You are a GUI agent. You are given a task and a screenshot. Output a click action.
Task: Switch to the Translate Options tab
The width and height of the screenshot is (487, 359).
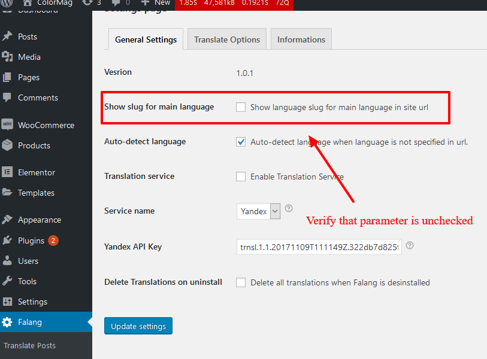pos(227,39)
